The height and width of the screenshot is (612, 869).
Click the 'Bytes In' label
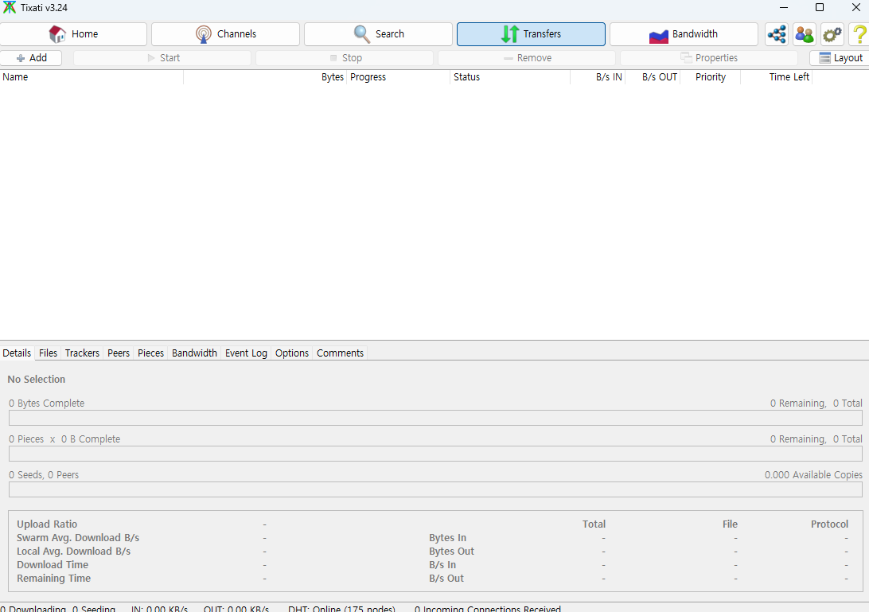pyautogui.click(x=448, y=538)
